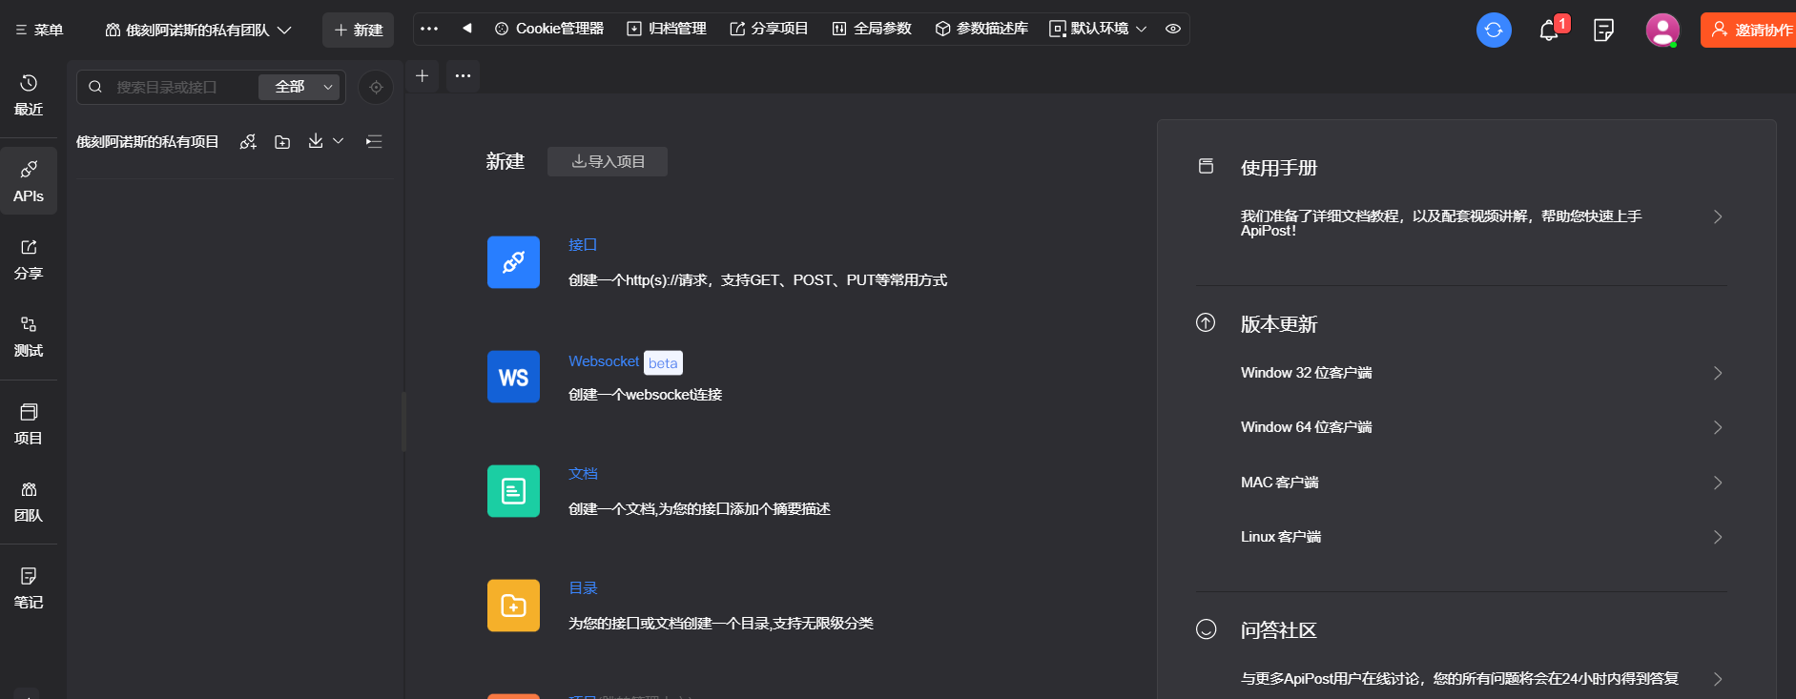The image size is (1796, 699).
Task: Open 参数描述库
Action: (x=981, y=29)
